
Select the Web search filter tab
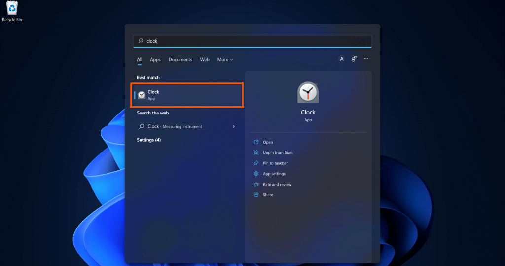(205, 60)
